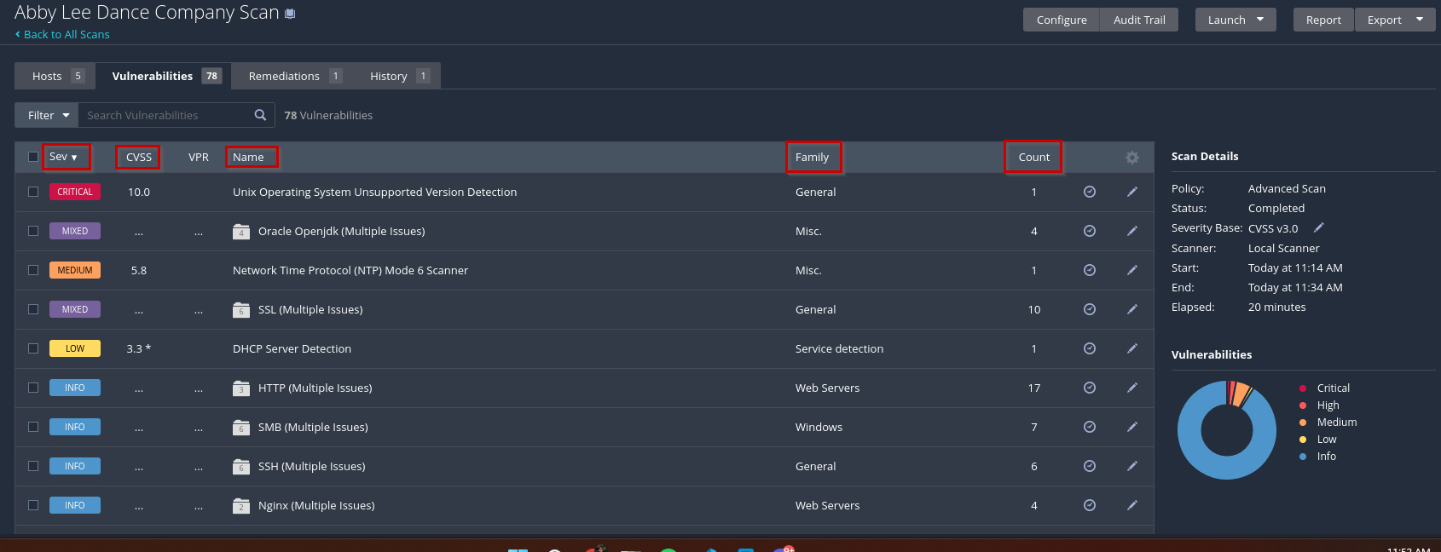Click the circled check icon in Unix Operating System row

(1089, 192)
